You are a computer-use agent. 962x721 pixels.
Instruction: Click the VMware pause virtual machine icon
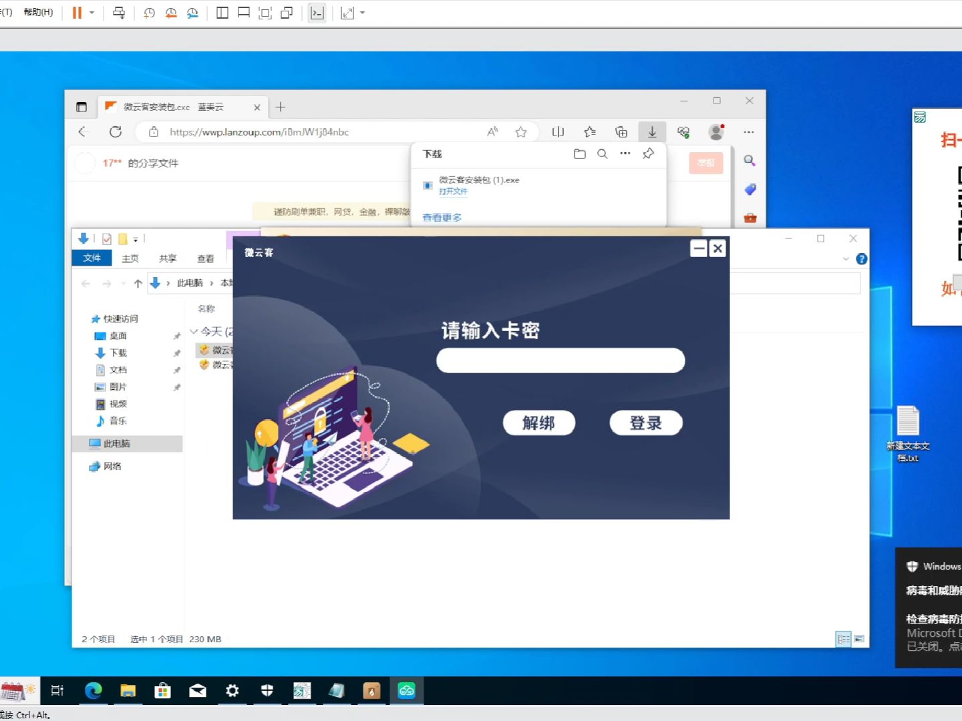pos(77,13)
